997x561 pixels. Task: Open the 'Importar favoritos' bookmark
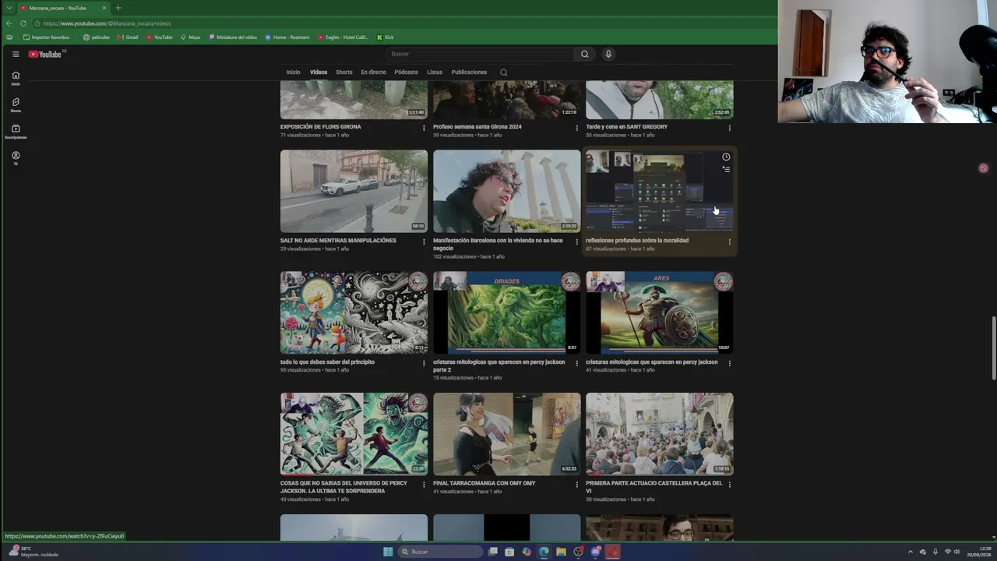point(46,37)
